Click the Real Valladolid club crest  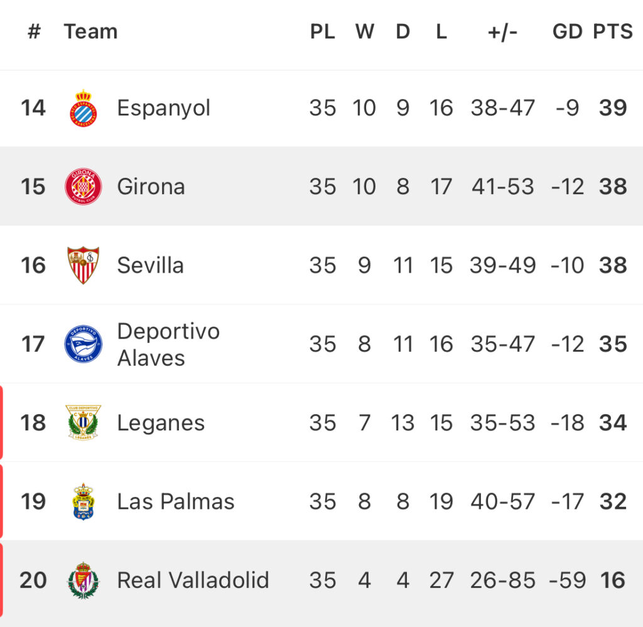tap(84, 581)
